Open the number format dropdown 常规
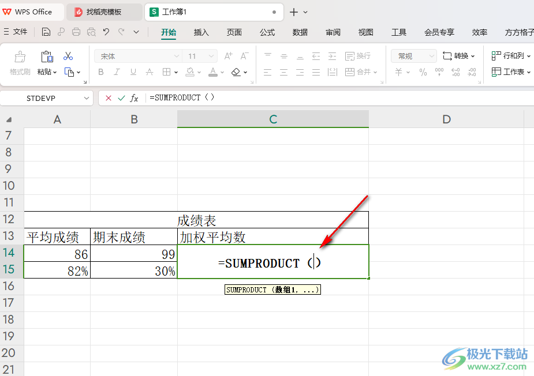The image size is (534, 376). tap(432, 56)
